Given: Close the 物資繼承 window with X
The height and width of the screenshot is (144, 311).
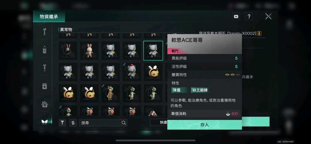Looking at the screenshot, I should 268,16.
